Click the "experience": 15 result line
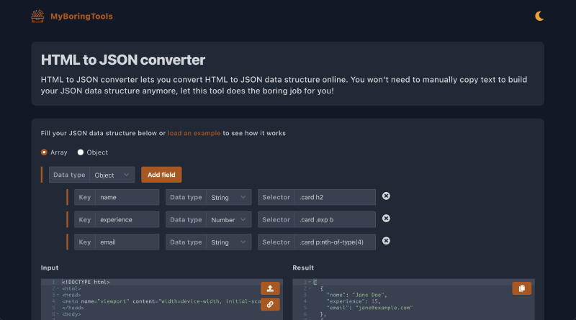 point(354,301)
